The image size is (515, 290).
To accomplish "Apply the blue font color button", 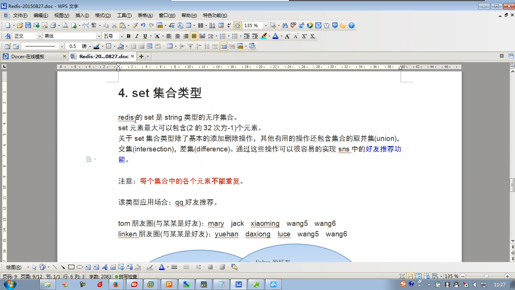I will pyautogui.click(x=275, y=36).
